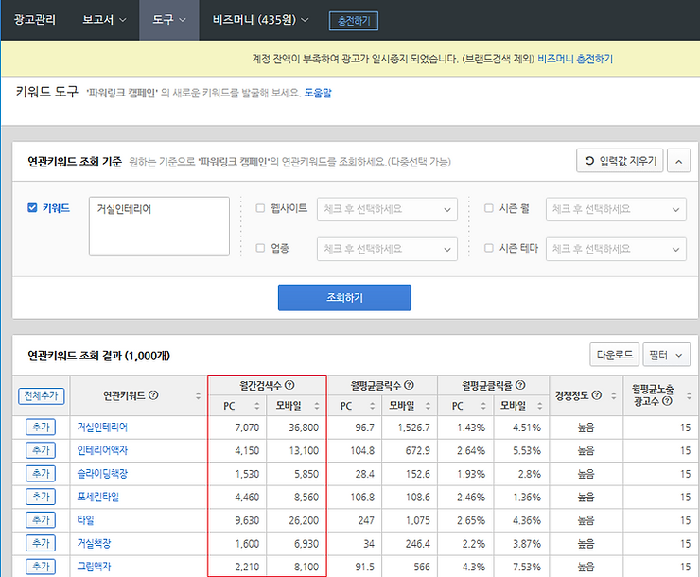
Task: Open the 그림액자 keyword link
Action: 94,567
